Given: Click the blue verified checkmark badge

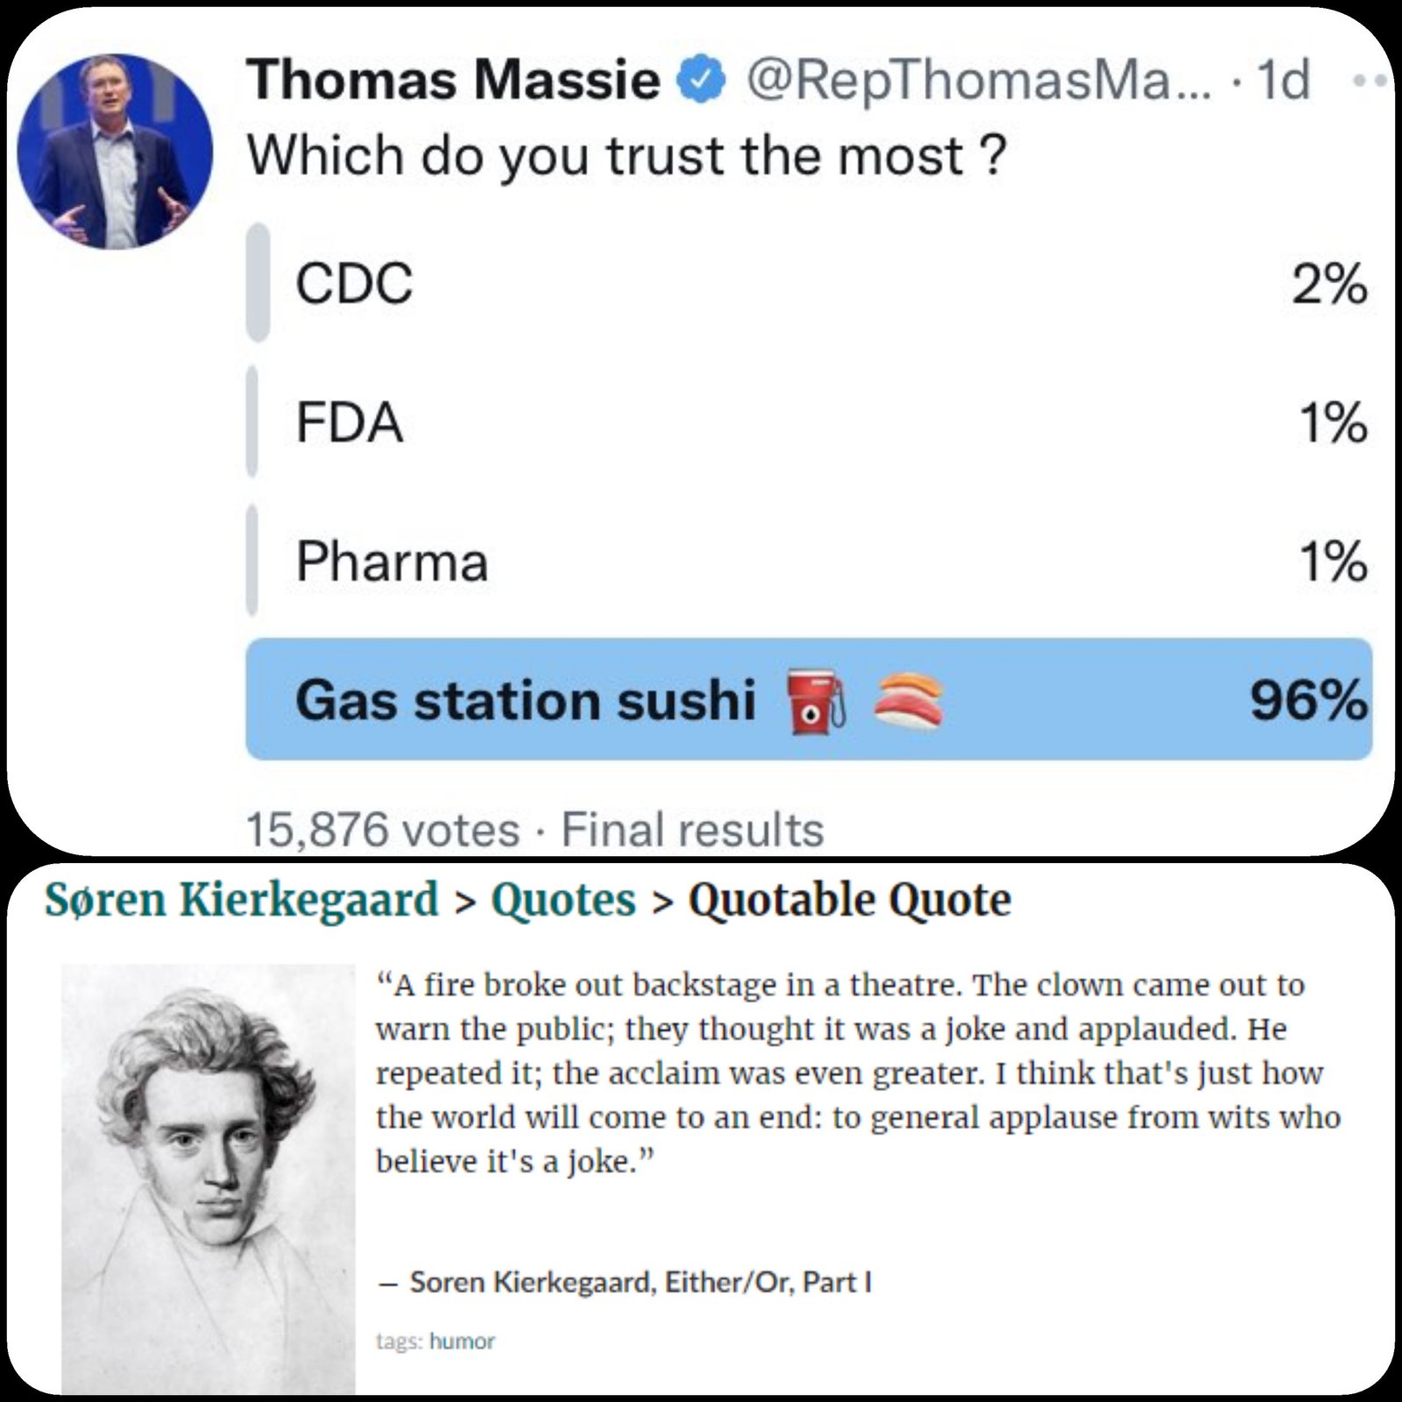Looking at the screenshot, I should click(x=701, y=81).
